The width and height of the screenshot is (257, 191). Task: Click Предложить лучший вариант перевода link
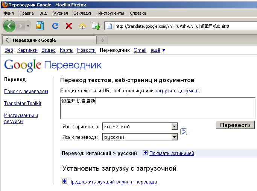point(113,182)
